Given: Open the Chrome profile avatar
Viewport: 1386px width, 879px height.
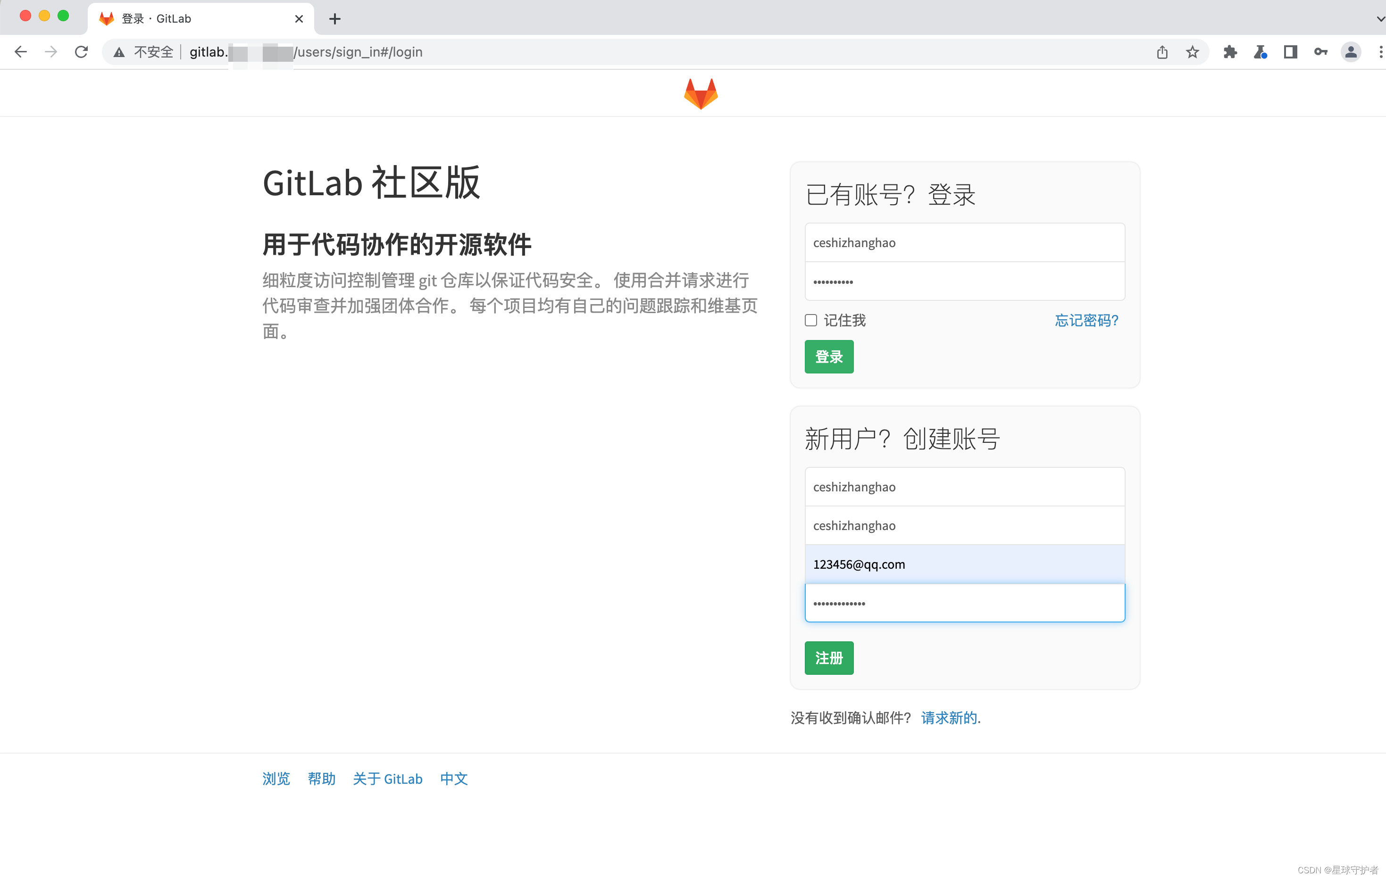Looking at the screenshot, I should (1351, 52).
